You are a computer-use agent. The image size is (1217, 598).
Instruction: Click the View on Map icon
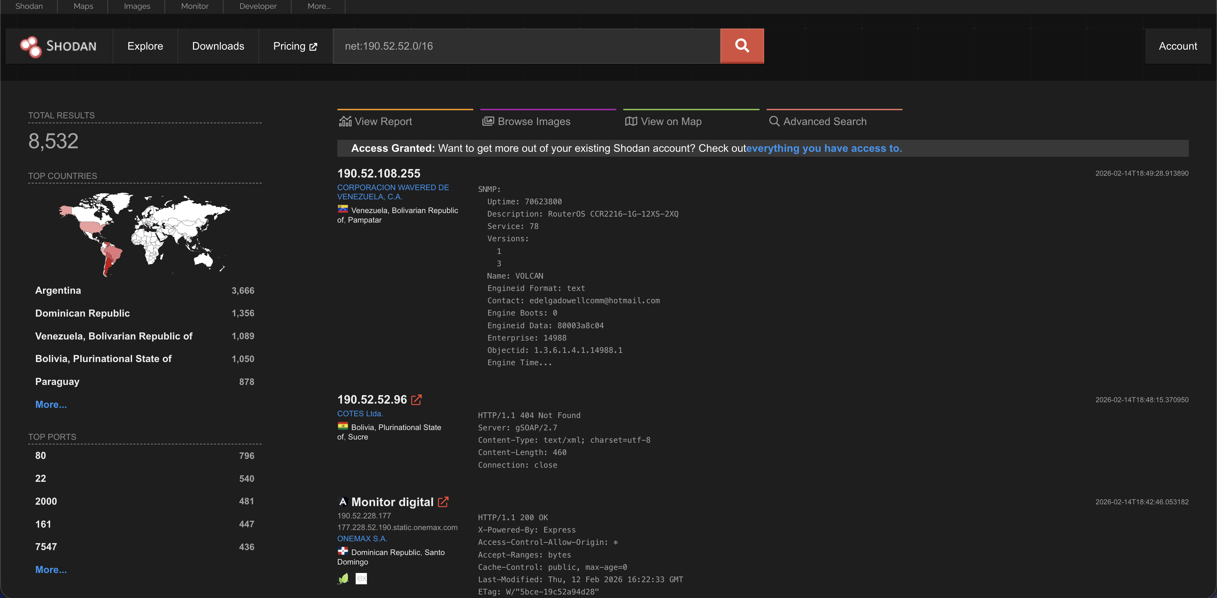point(631,122)
